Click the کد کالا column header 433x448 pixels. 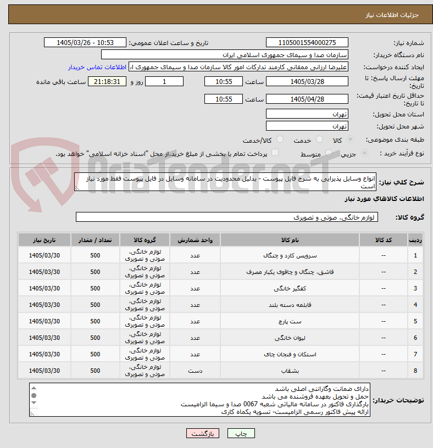(x=383, y=240)
